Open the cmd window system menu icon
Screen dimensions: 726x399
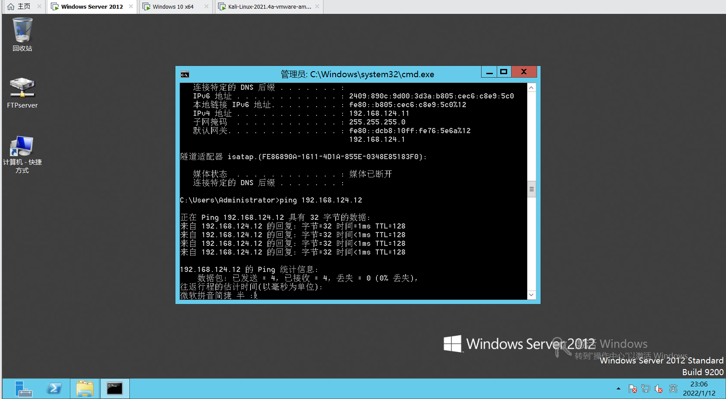pyautogui.click(x=185, y=75)
